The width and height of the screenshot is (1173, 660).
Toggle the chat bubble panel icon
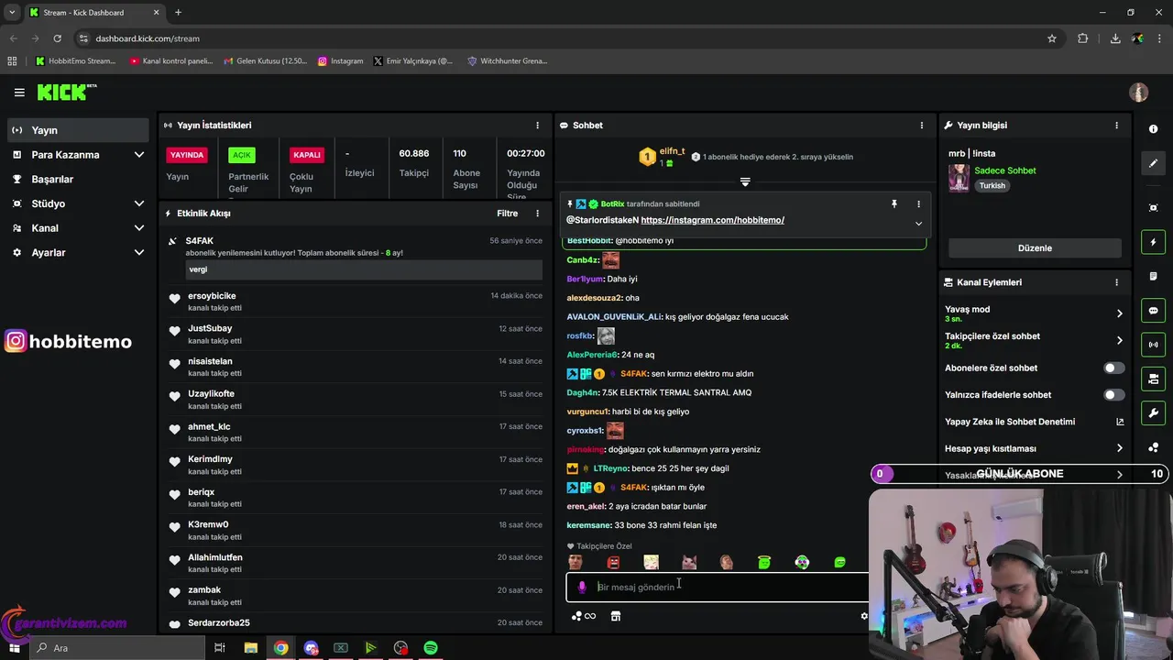click(1153, 311)
